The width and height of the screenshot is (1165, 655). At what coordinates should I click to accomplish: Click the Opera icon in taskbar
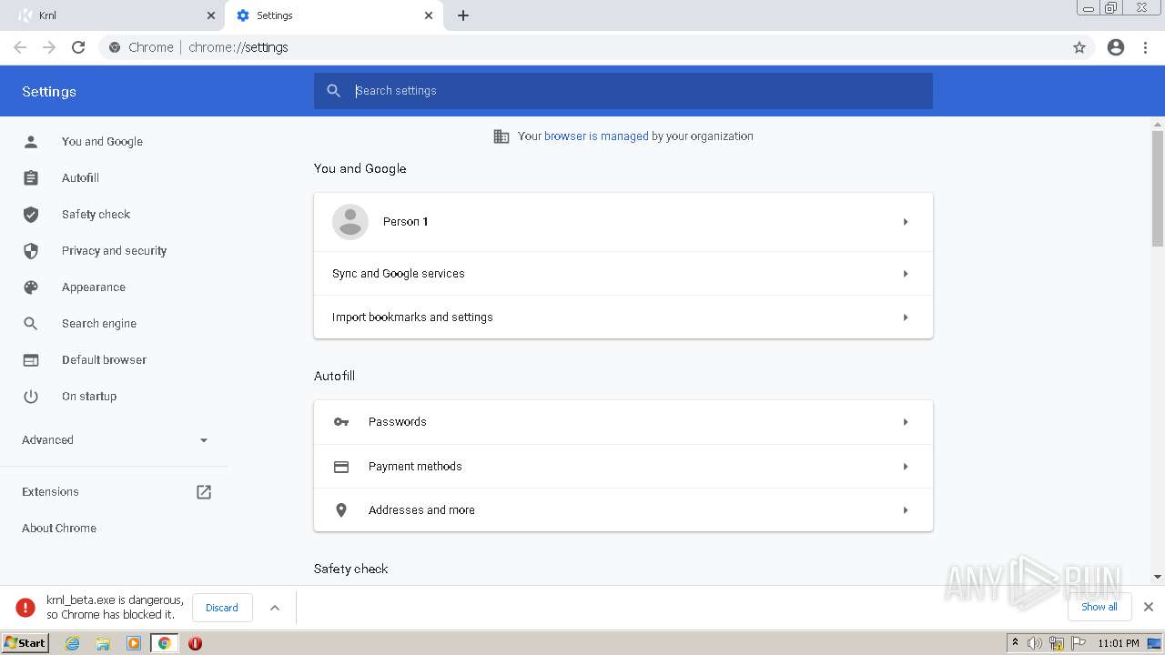[195, 643]
